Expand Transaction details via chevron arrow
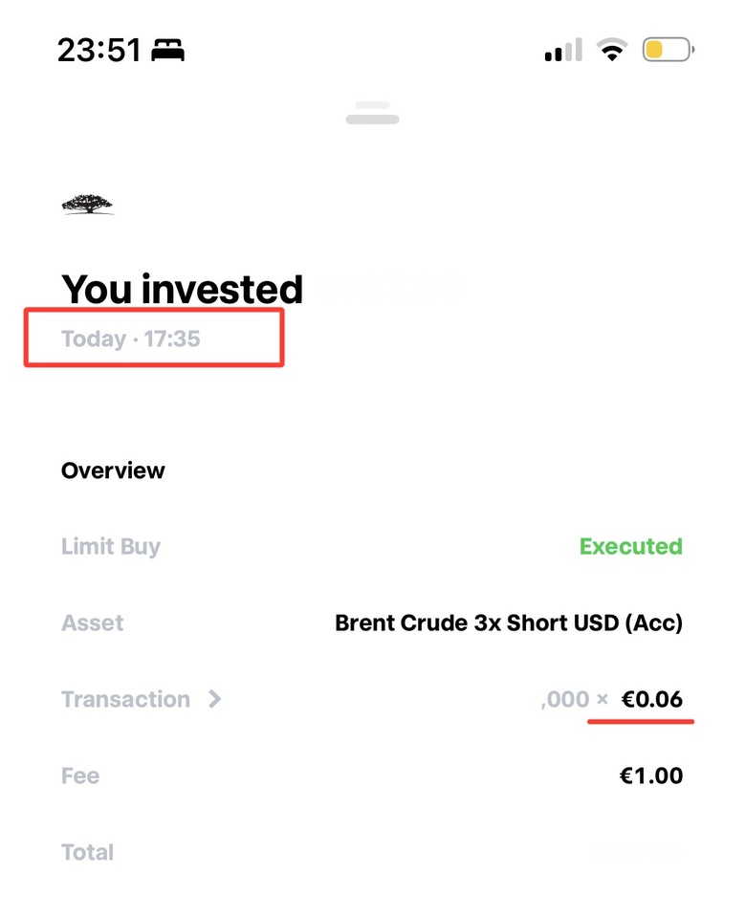 pyautogui.click(x=215, y=699)
